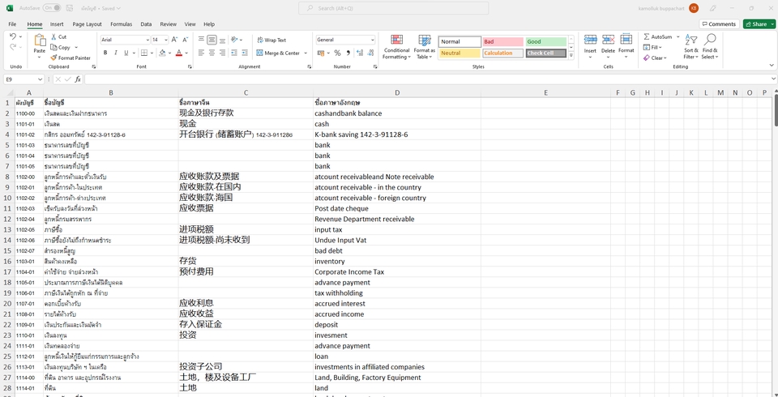Viewport: 778px width, 397px height.
Task: Open the Fill dropdown
Action: (652, 48)
